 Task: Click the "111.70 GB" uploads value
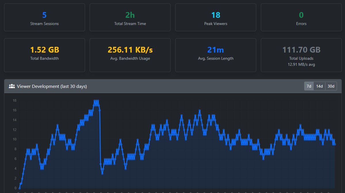pyautogui.click(x=301, y=50)
